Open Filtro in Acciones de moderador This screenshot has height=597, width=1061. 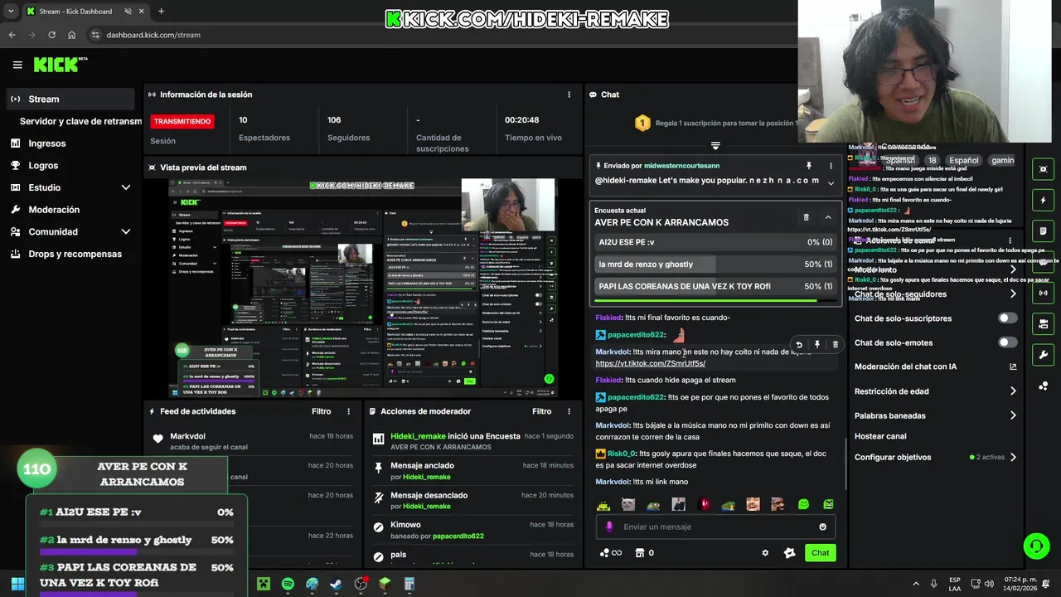pyautogui.click(x=541, y=411)
